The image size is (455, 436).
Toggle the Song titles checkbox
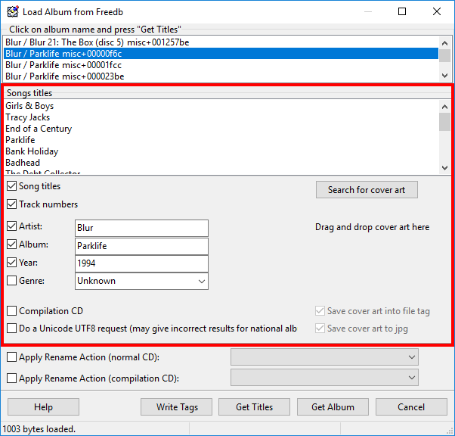pos(11,186)
